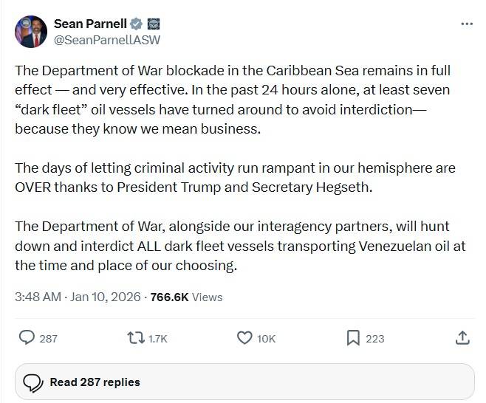Open the @SeanParnellASW handle link

[106, 40]
